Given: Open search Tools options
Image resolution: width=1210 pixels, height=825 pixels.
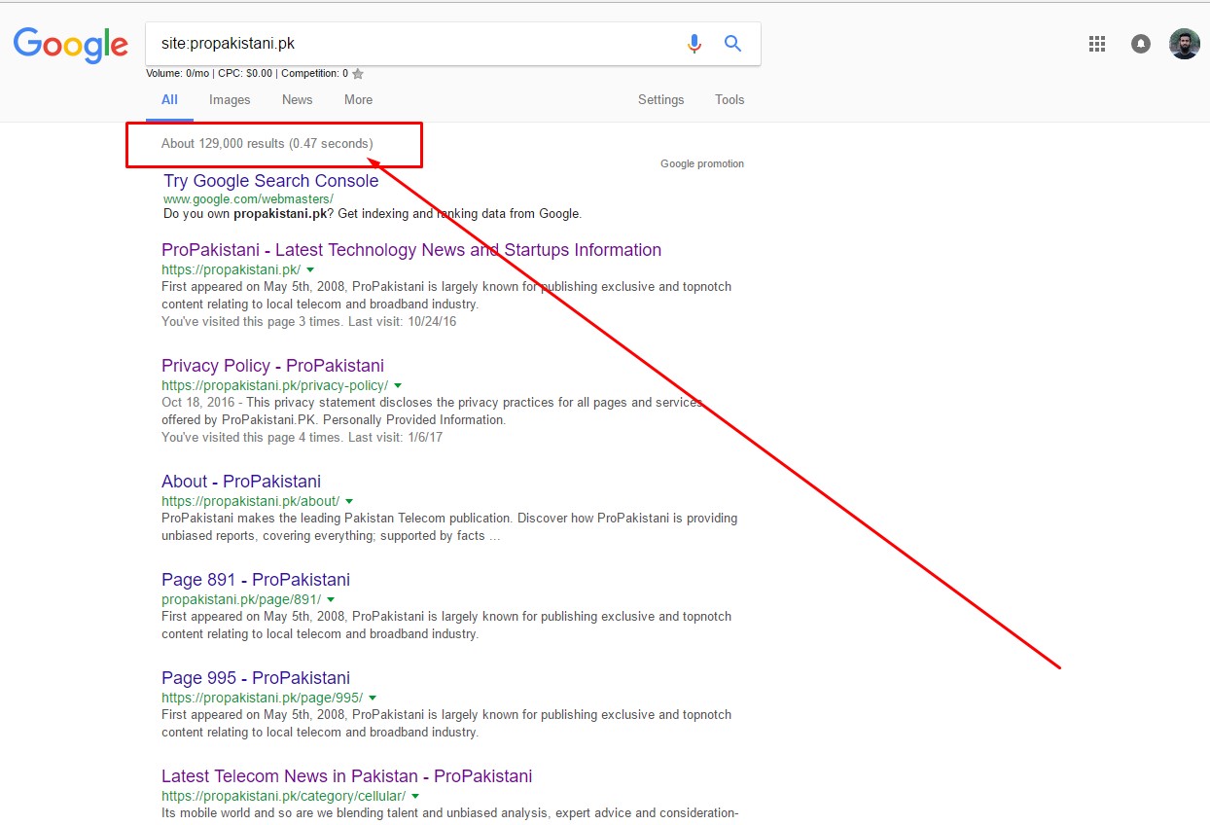Looking at the screenshot, I should 729,99.
